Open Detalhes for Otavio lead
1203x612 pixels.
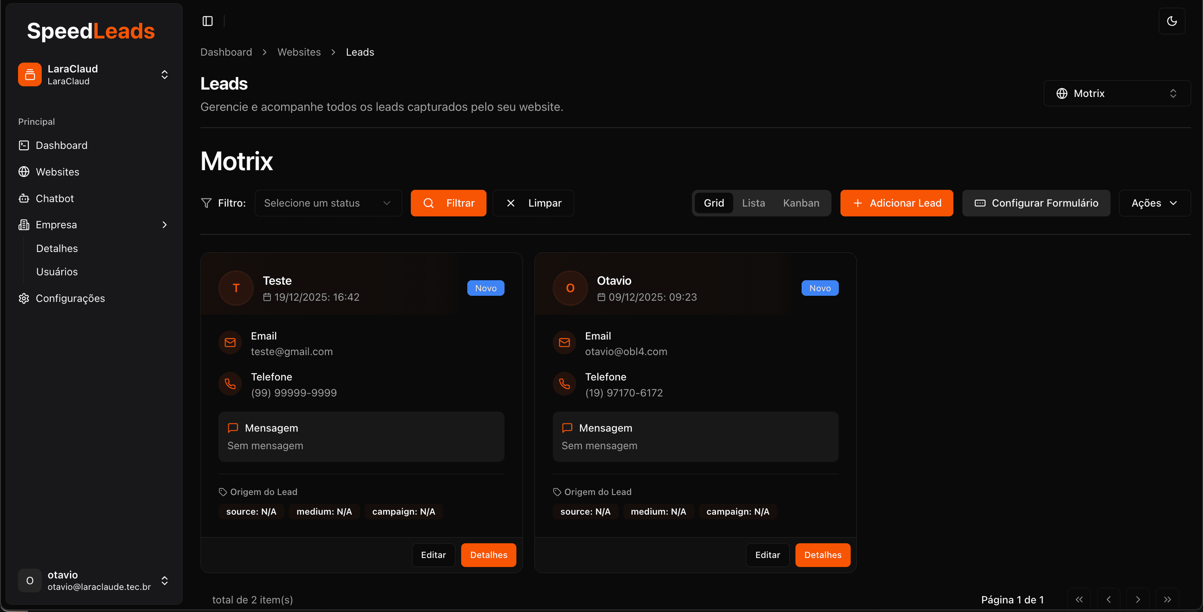pyautogui.click(x=822, y=555)
